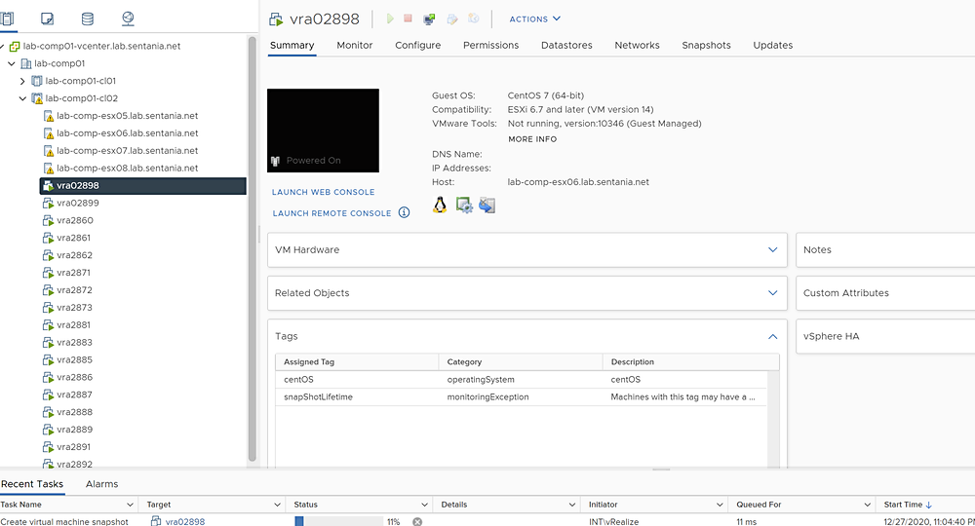Click the Launch Console monitor icon
The width and height of the screenshot is (975, 526).
point(429,19)
